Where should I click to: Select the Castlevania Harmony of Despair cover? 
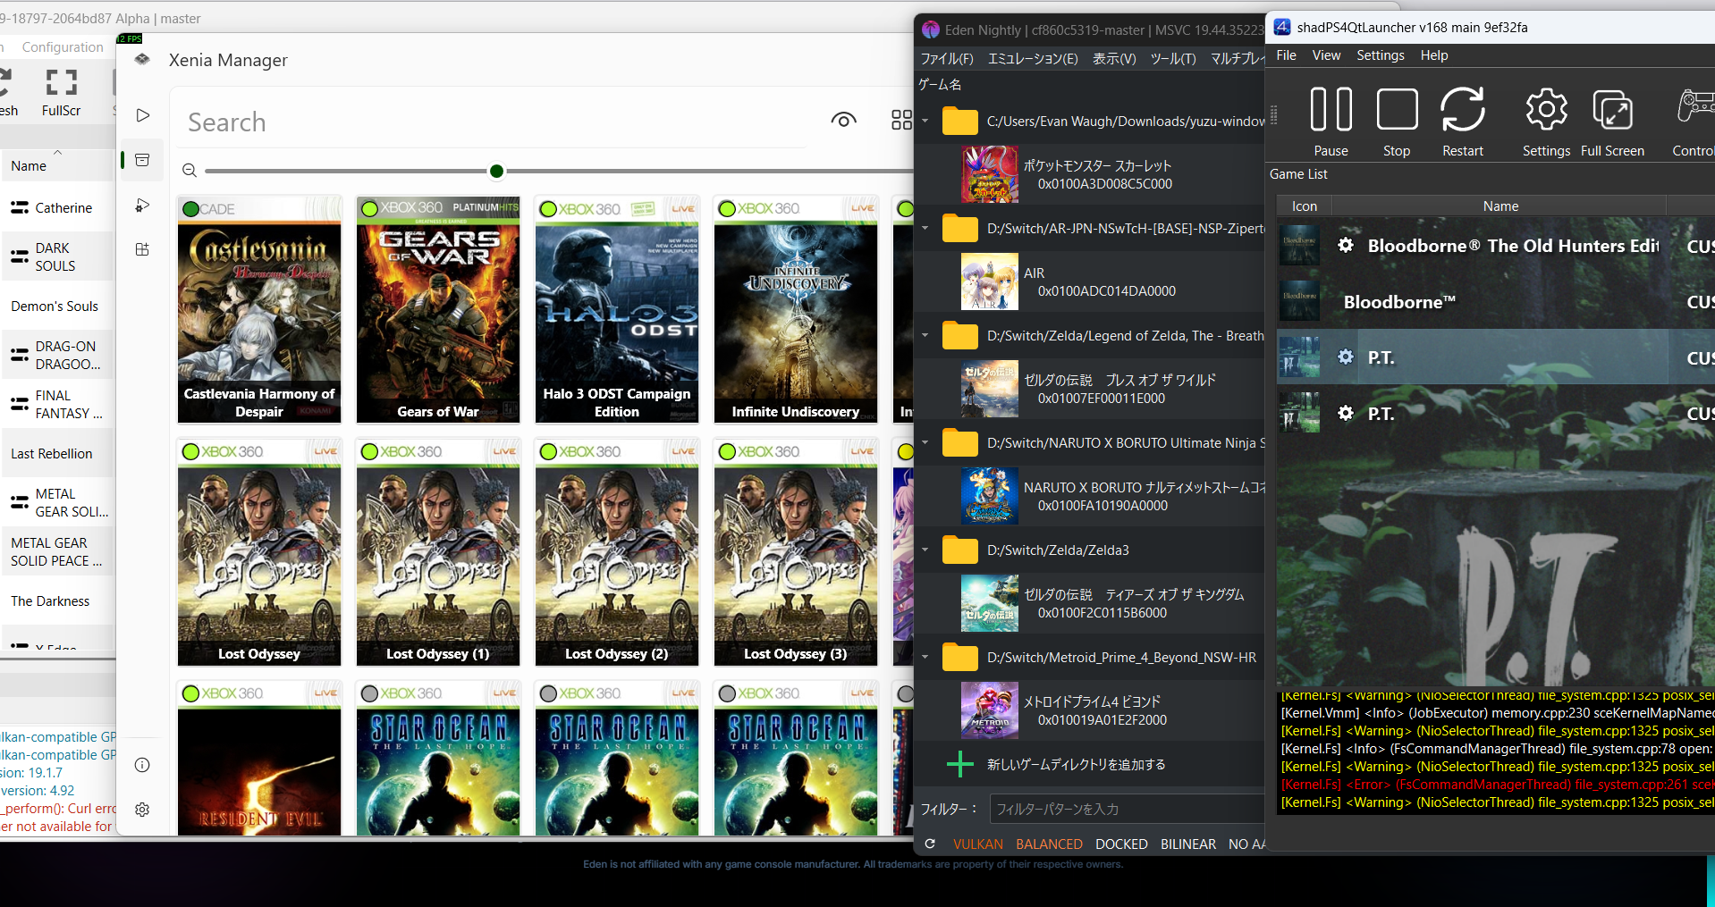pyautogui.click(x=259, y=309)
